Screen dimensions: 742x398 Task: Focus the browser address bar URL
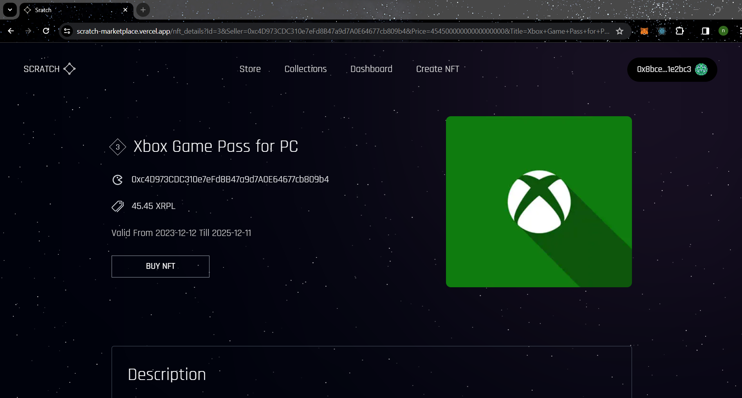tap(343, 31)
